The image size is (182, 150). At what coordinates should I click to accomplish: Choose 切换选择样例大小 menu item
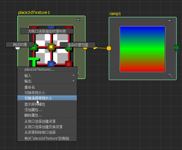point(47,98)
